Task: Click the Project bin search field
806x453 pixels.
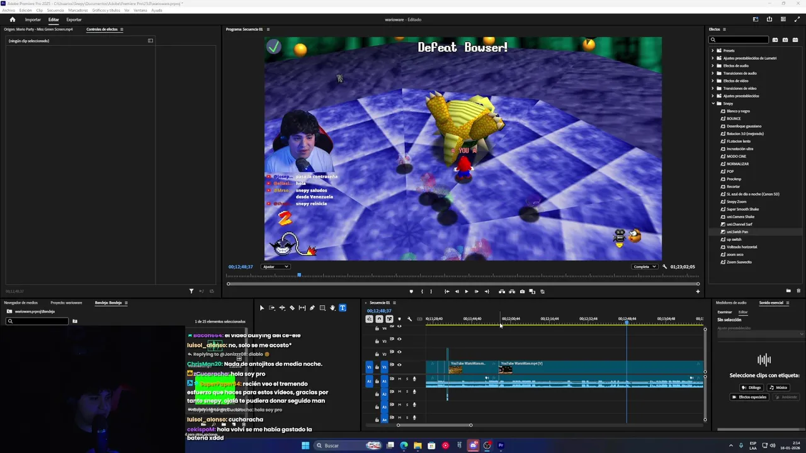Action: click(37, 321)
